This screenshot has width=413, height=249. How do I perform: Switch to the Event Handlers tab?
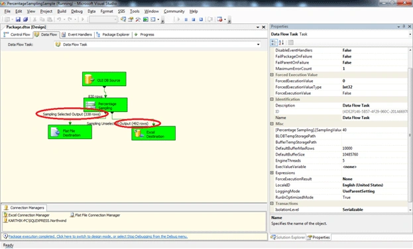coord(77,34)
